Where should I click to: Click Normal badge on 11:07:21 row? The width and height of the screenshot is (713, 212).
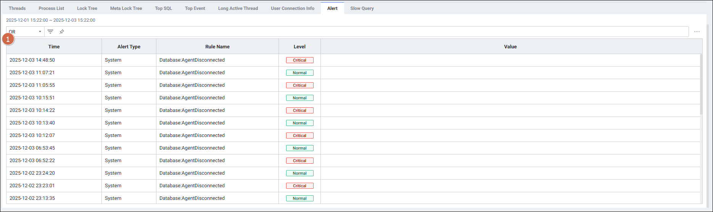[299, 73]
